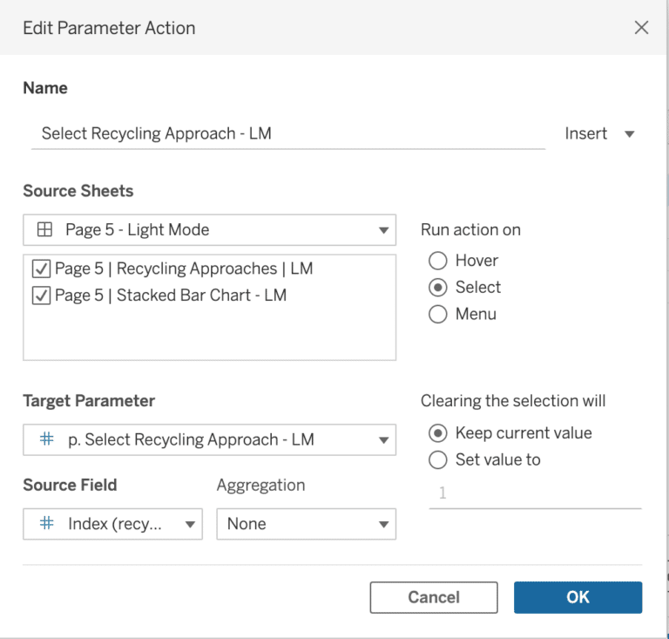Select the Menu radio button
Image resolution: width=669 pixels, height=639 pixels.
pos(438,314)
